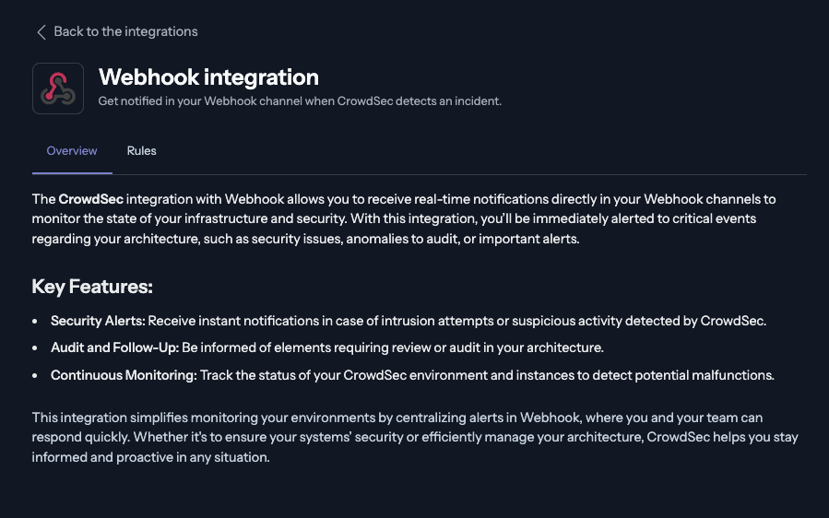Image resolution: width=829 pixels, height=518 pixels.
Task: Click the bullet dot beside Continuous Monitoring
Action: click(x=35, y=375)
